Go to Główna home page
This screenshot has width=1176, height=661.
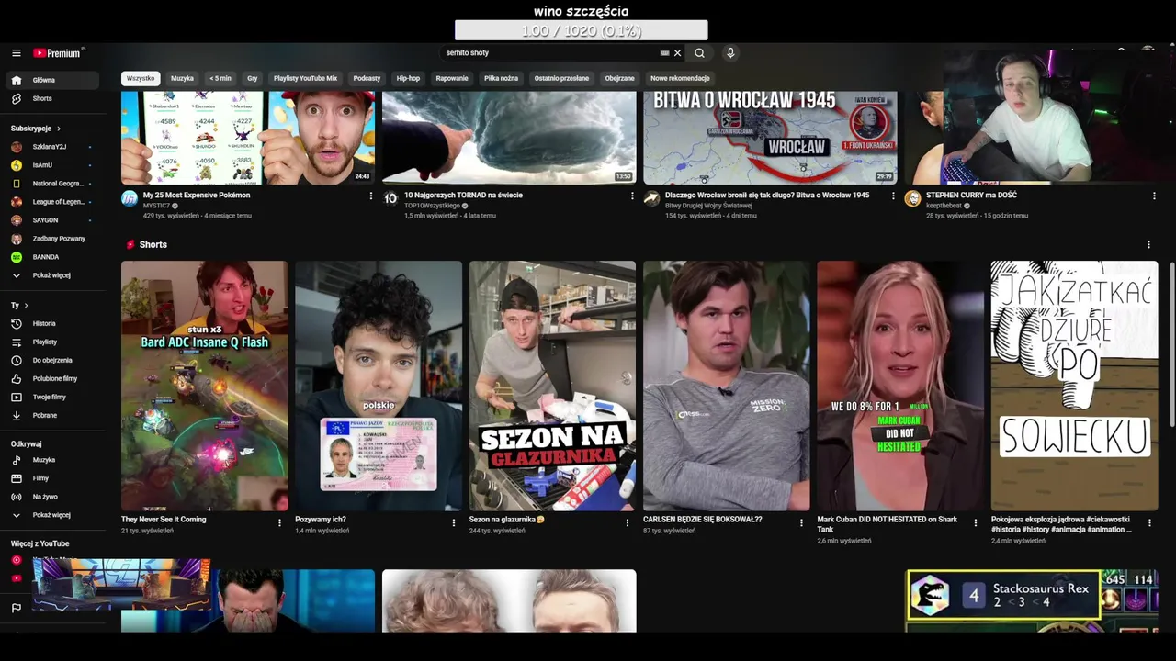click(x=52, y=80)
